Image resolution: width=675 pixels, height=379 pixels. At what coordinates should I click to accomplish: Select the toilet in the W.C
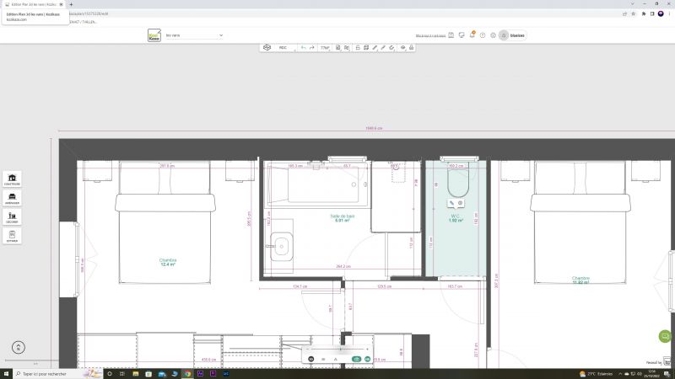click(x=457, y=180)
